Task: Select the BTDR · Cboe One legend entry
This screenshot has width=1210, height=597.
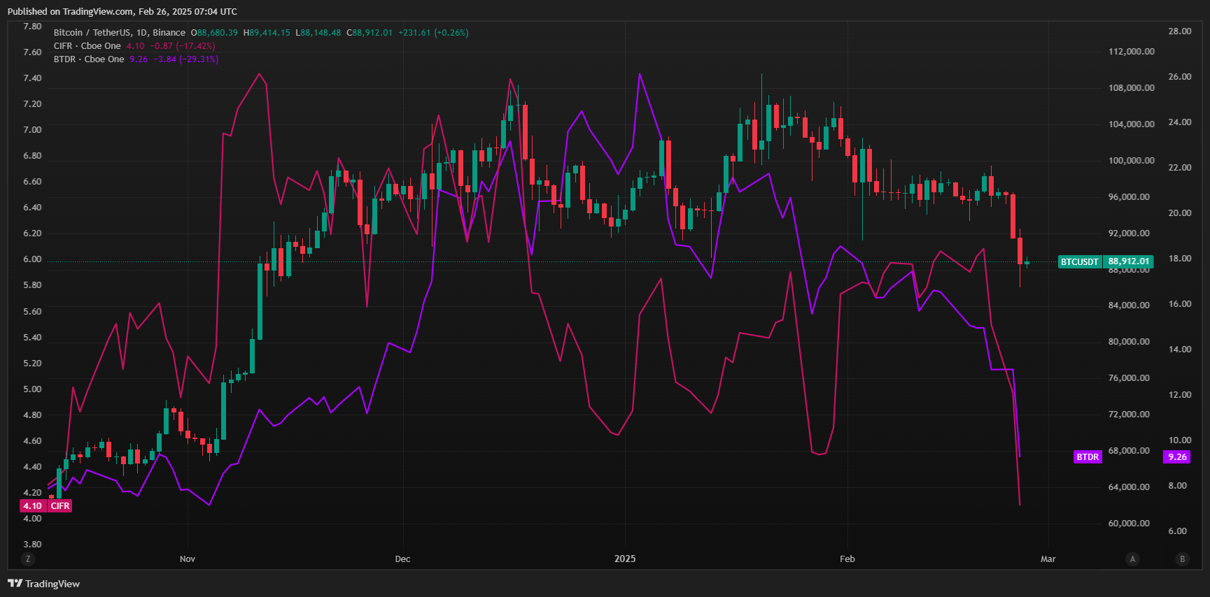Action: click(x=89, y=59)
